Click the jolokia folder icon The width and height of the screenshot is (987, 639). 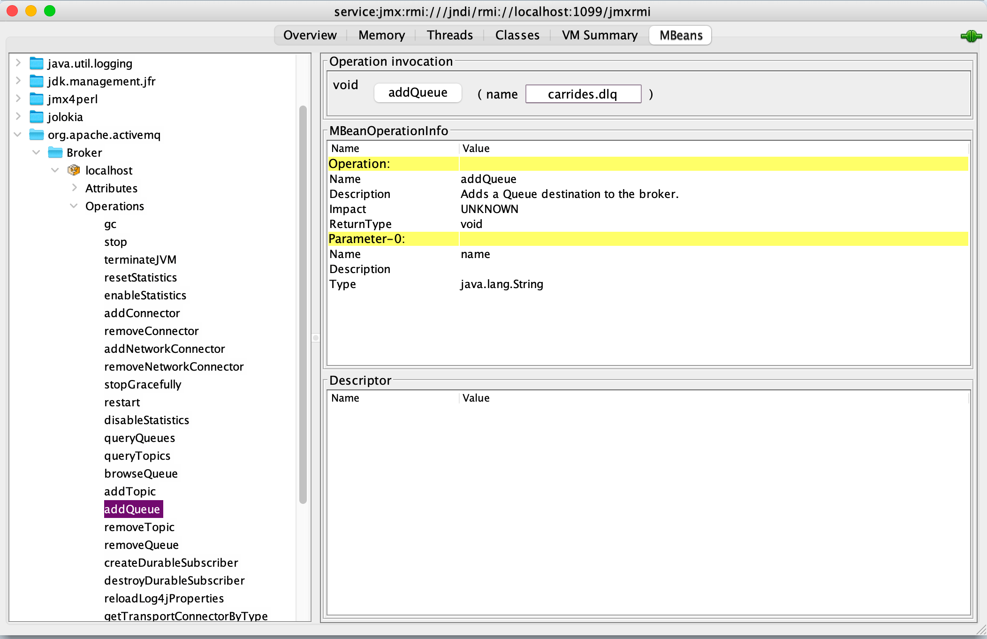point(36,117)
